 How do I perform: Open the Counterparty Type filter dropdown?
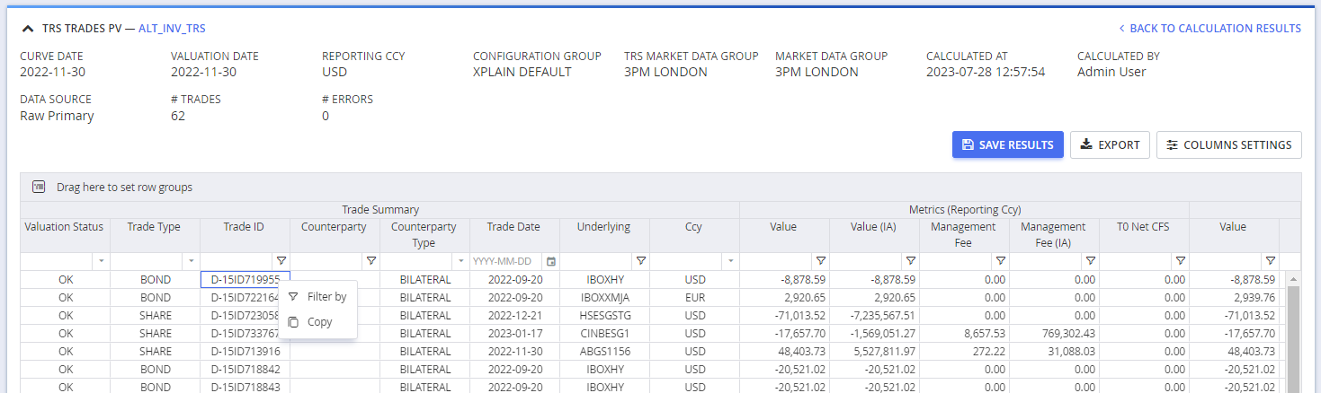460,261
